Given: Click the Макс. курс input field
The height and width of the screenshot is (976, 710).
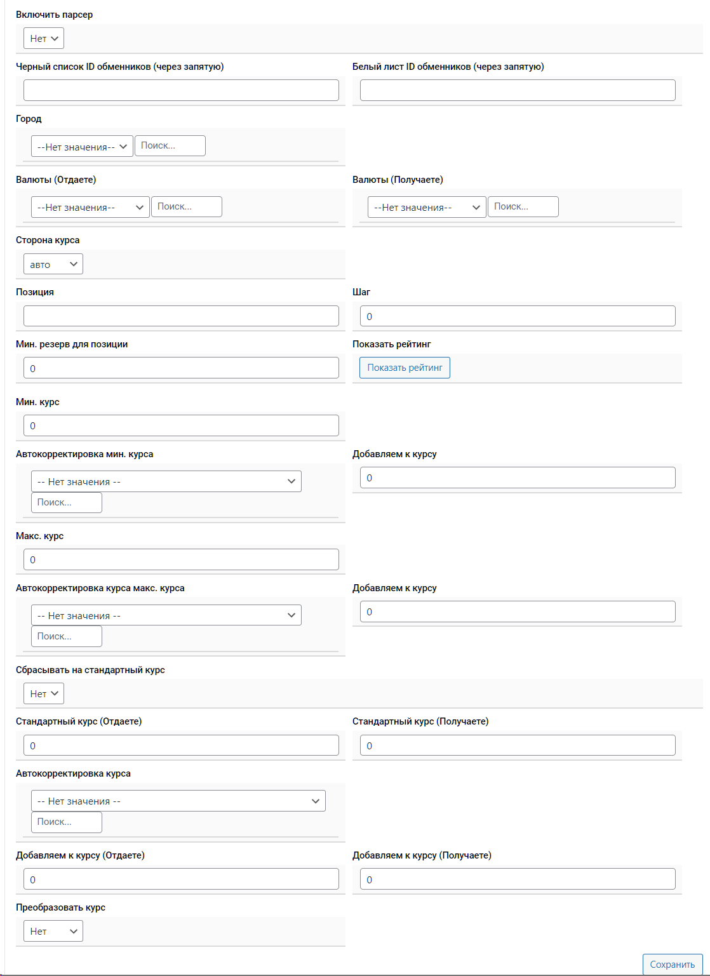Looking at the screenshot, I should (x=181, y=559).
